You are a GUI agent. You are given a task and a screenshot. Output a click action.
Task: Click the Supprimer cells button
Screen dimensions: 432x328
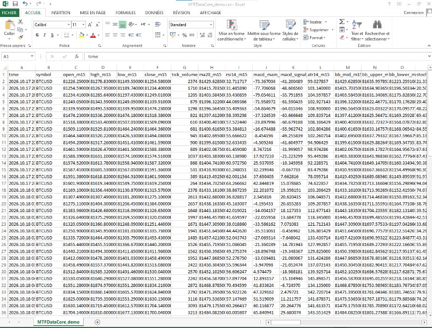[318, 30]
